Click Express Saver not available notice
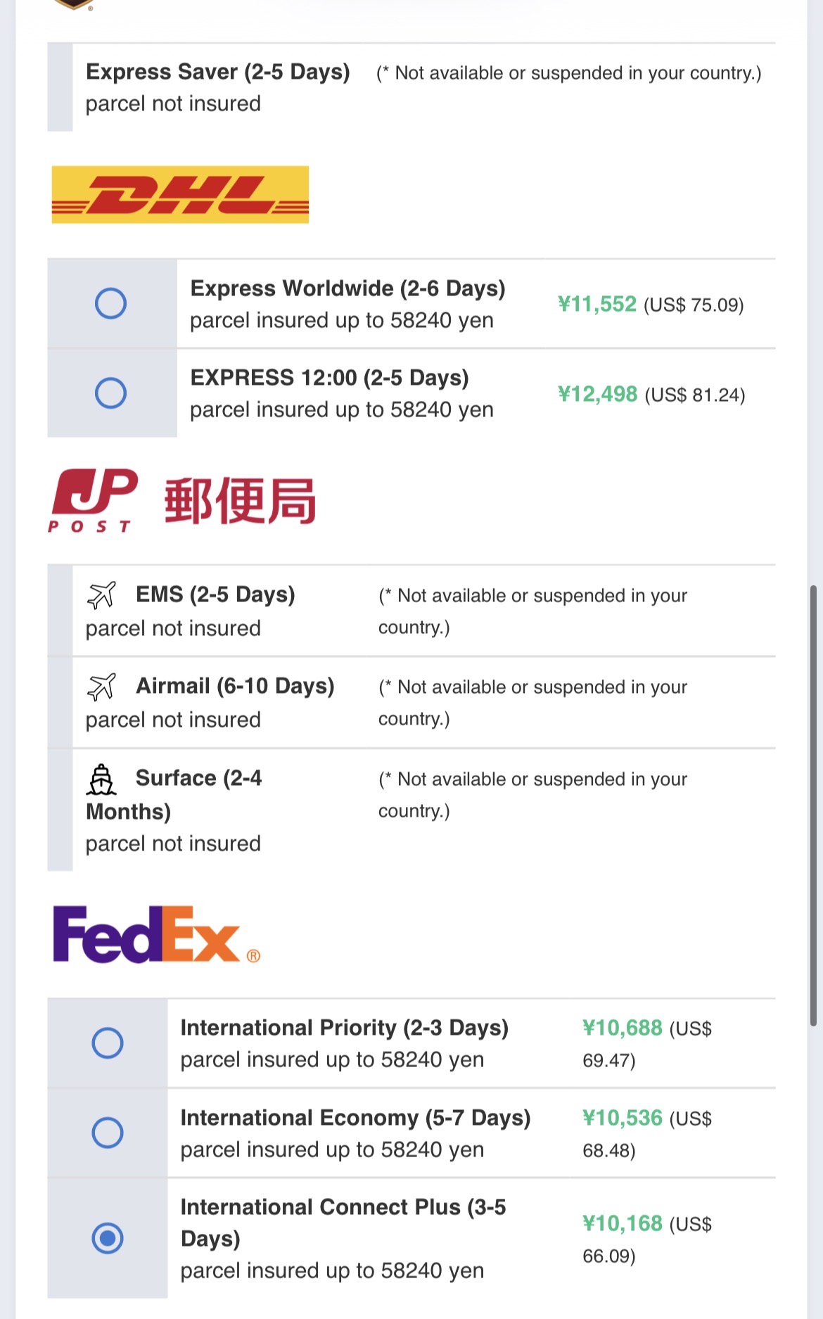Viewport: 823px width, 1319px height. [x=569, y=73]
